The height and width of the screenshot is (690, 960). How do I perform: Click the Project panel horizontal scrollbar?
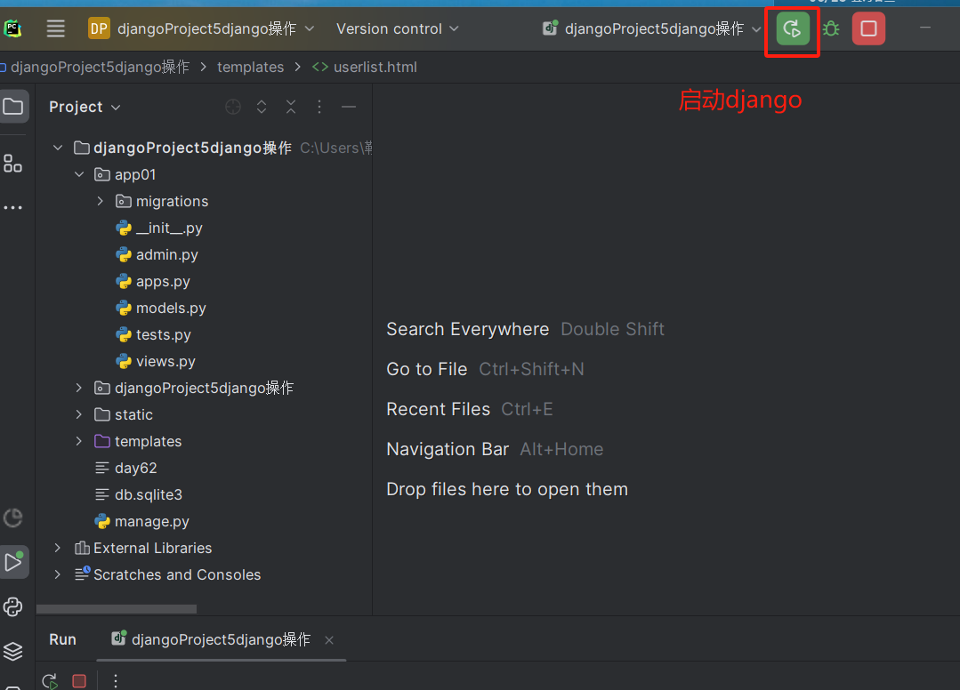pyautogui.click(x=117, y=609)
